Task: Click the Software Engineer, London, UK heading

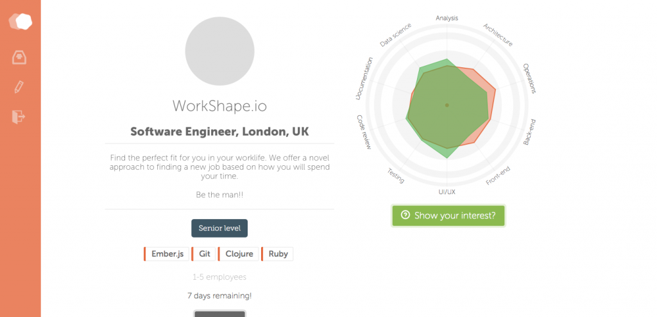Action: (219, 131)
